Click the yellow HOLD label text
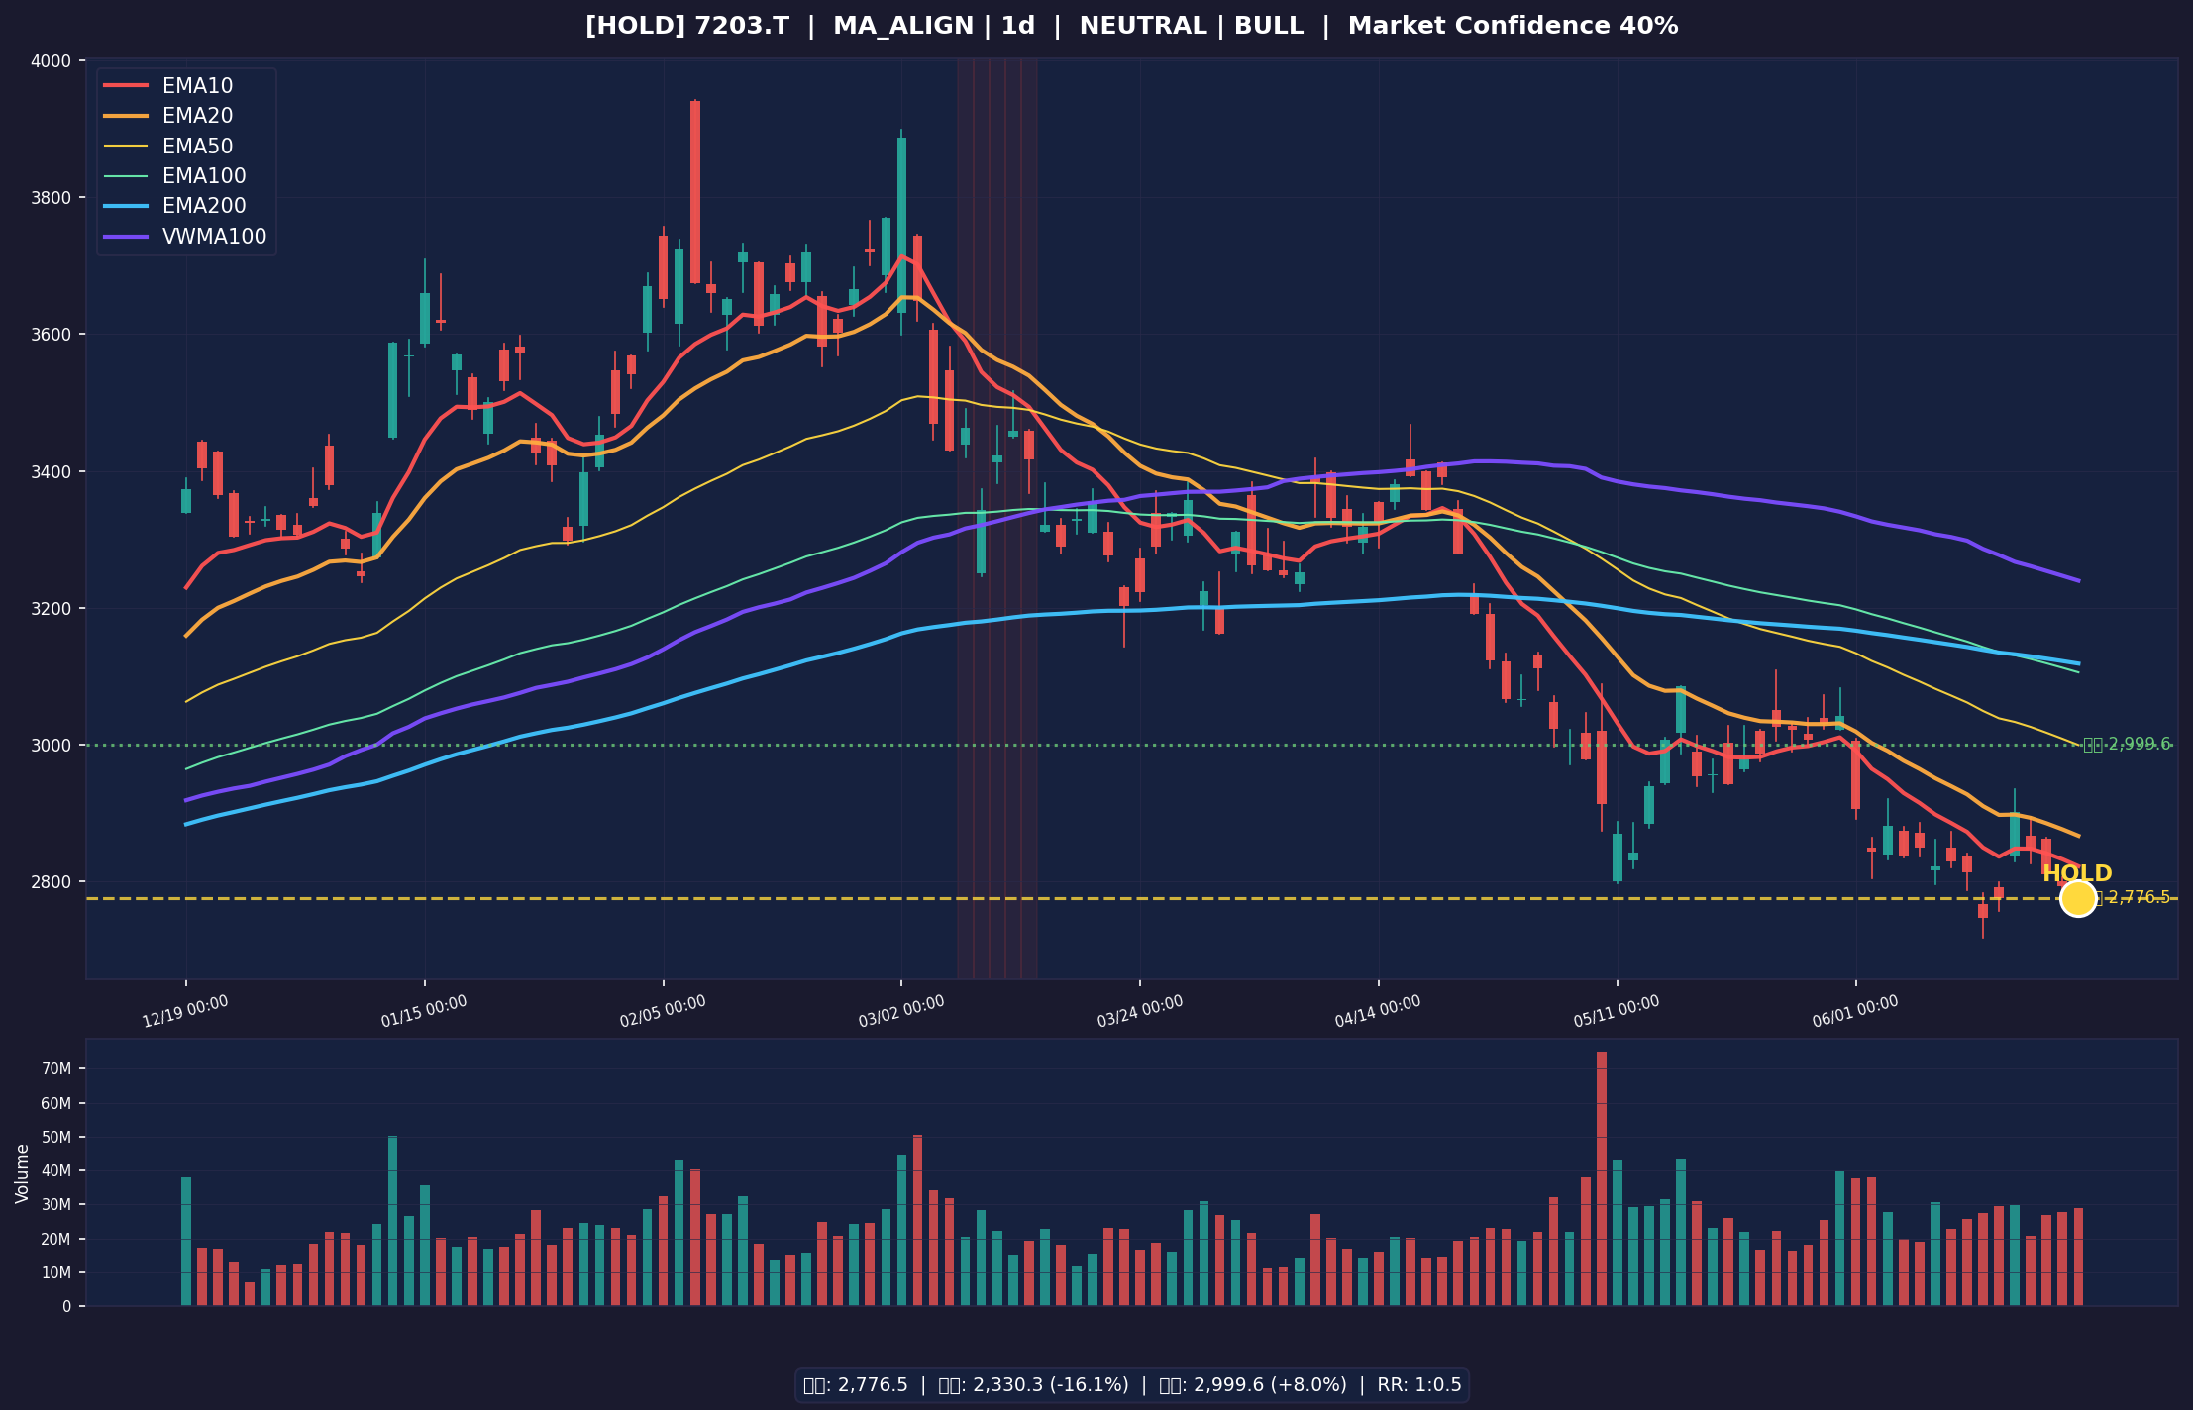 [2077, 874]
